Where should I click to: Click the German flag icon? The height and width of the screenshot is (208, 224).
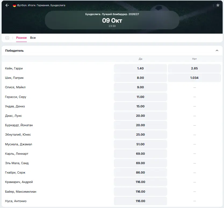(x=15, y=5)
